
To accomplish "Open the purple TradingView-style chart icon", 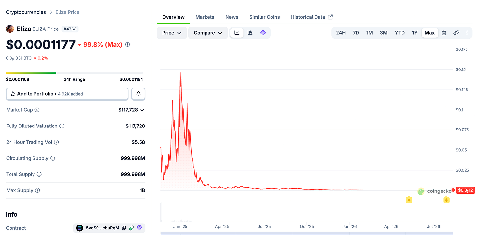I will pyautogui.click(x=263, y=33).
